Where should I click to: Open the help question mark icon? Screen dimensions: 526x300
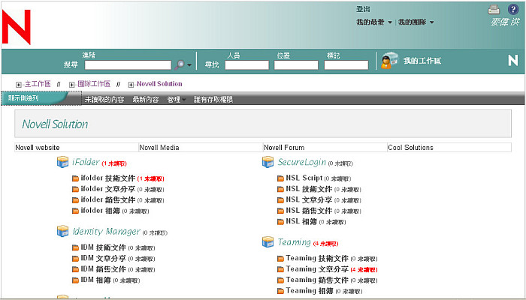pyautogui.click(x=513, y=9)
